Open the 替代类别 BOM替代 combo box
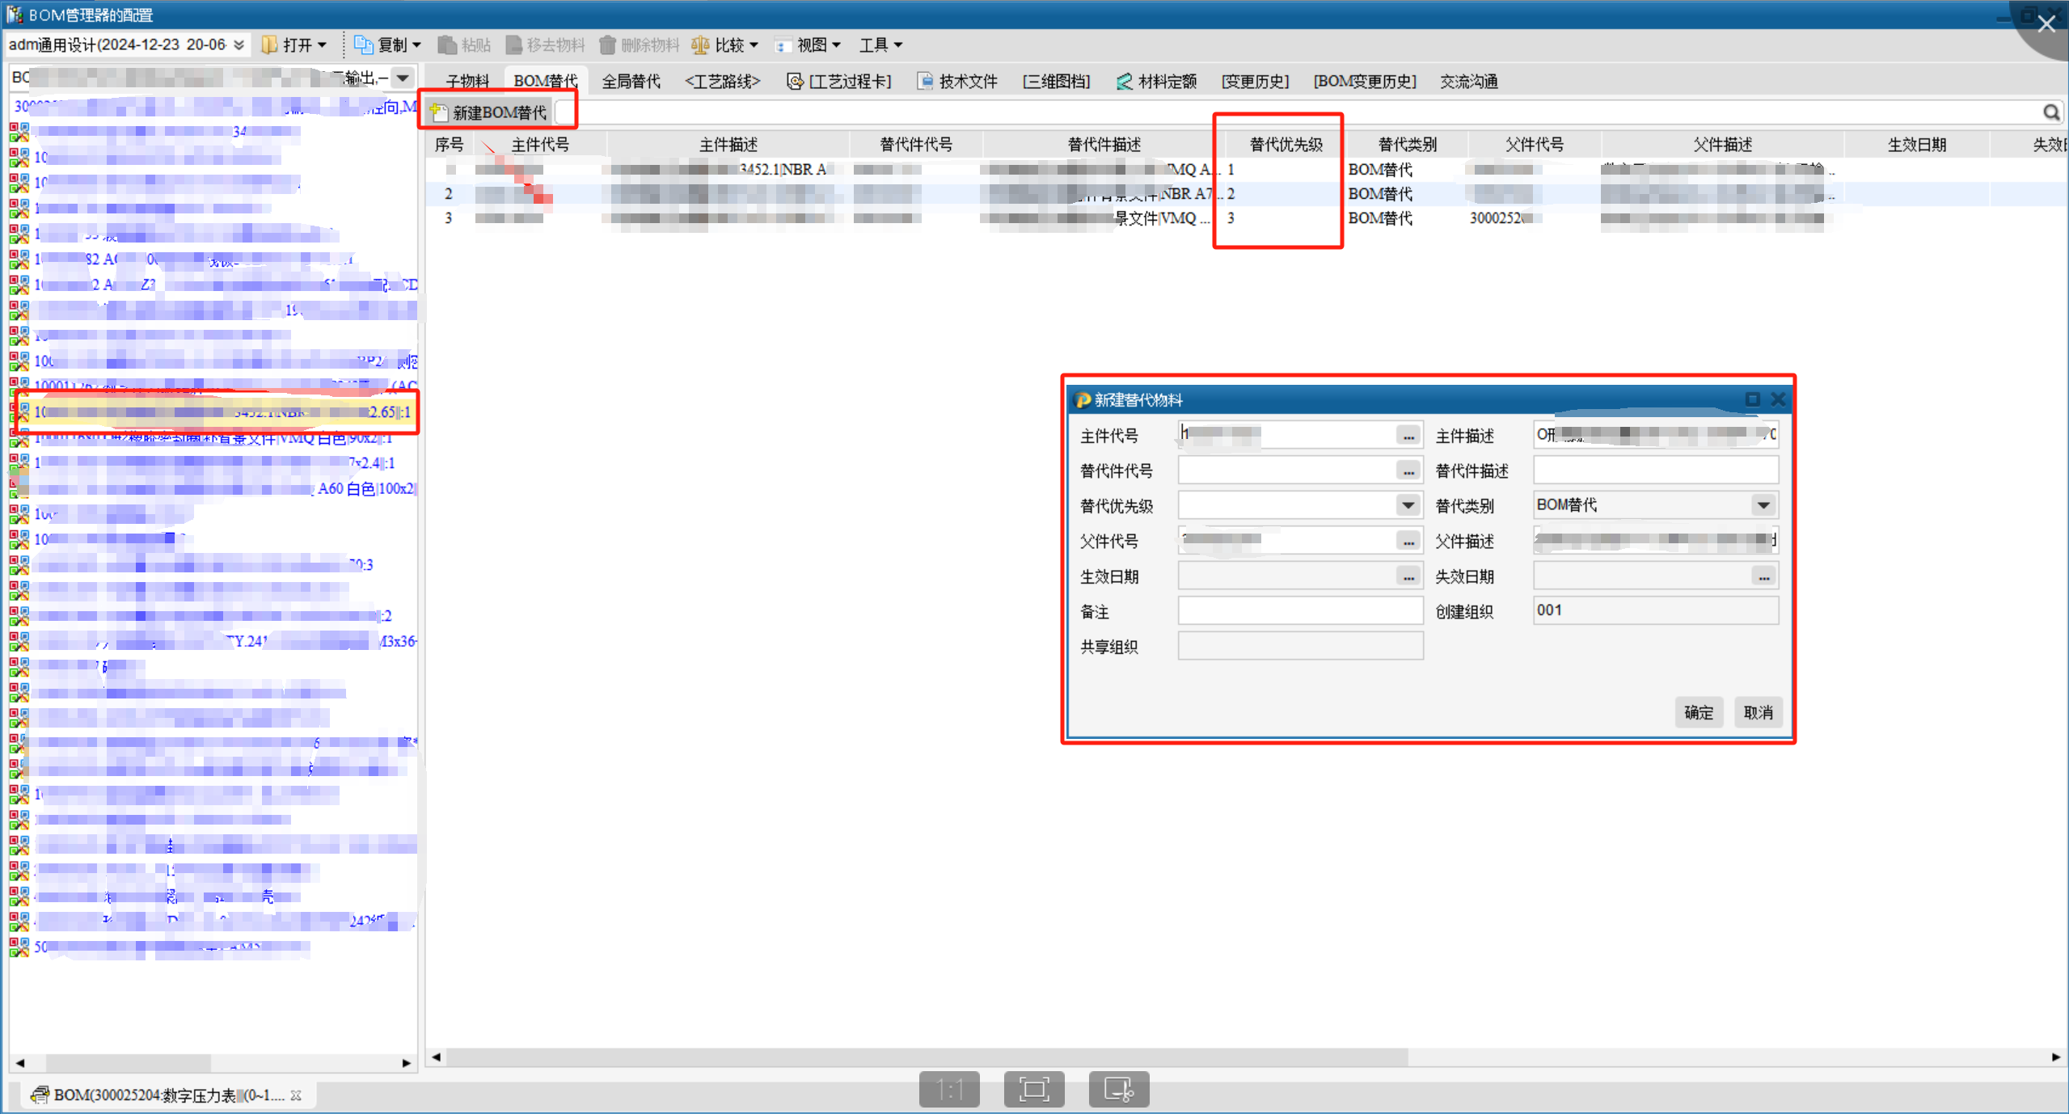Image resolution: width=2069 pixels, height=1114 pixels. tap(1763, 506)
